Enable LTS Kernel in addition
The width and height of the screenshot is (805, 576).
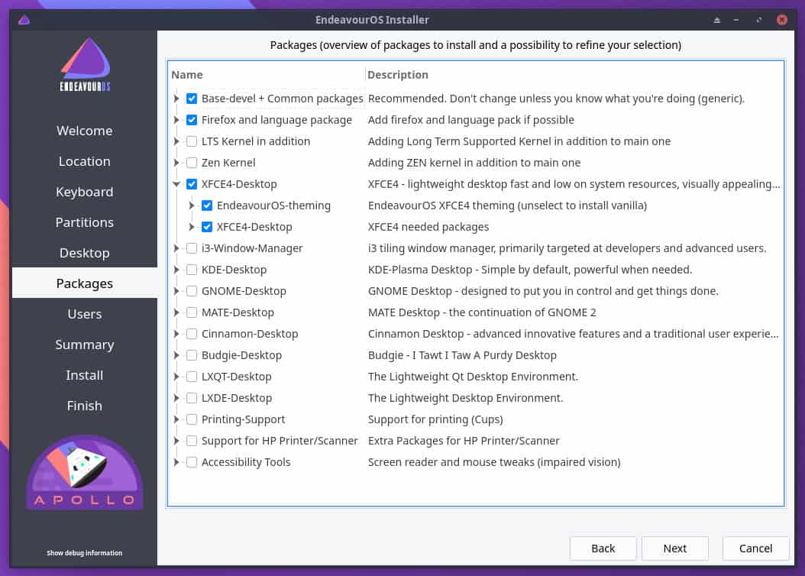tap(192, 141)
